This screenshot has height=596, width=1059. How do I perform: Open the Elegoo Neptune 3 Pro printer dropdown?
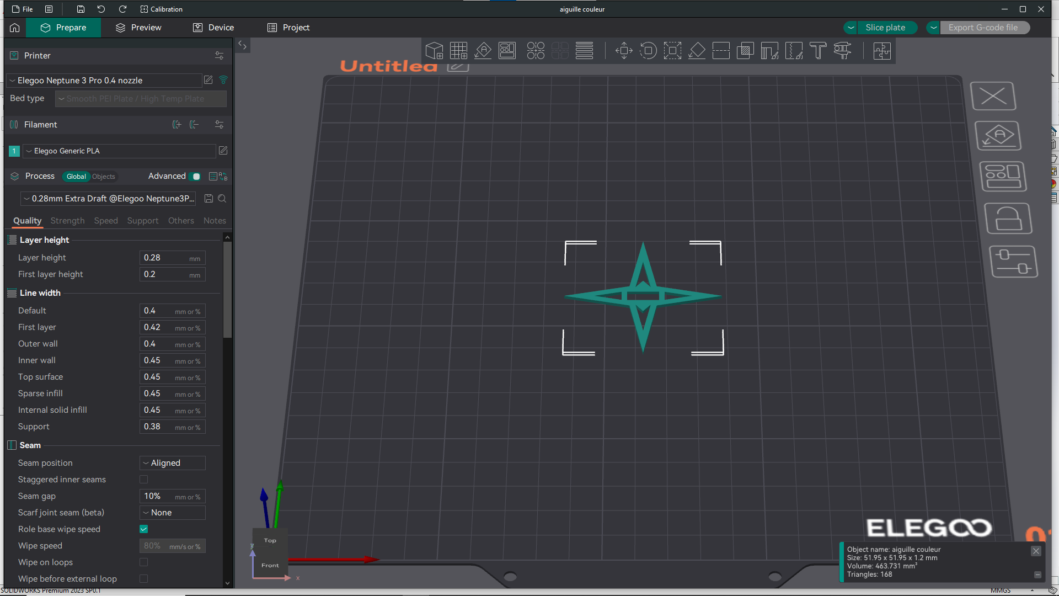click(105, 81)
